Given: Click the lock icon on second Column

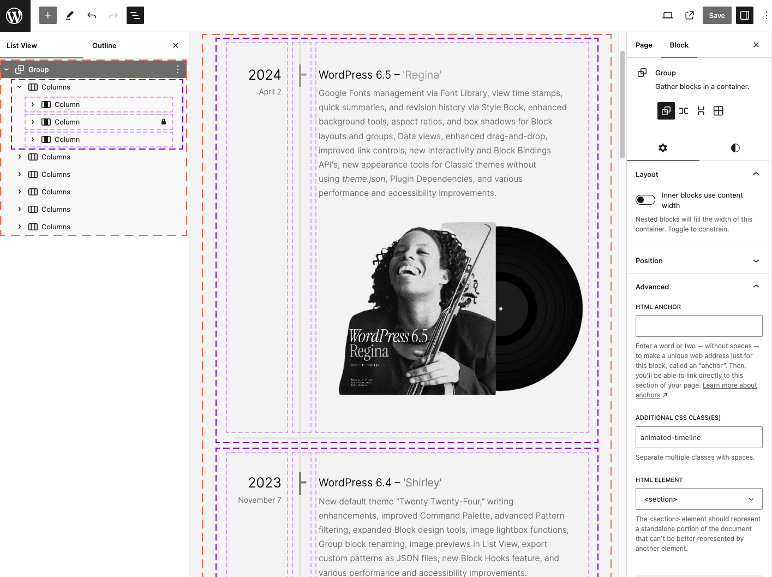Looking at the screenshot, I should click(x=164, y=122).
